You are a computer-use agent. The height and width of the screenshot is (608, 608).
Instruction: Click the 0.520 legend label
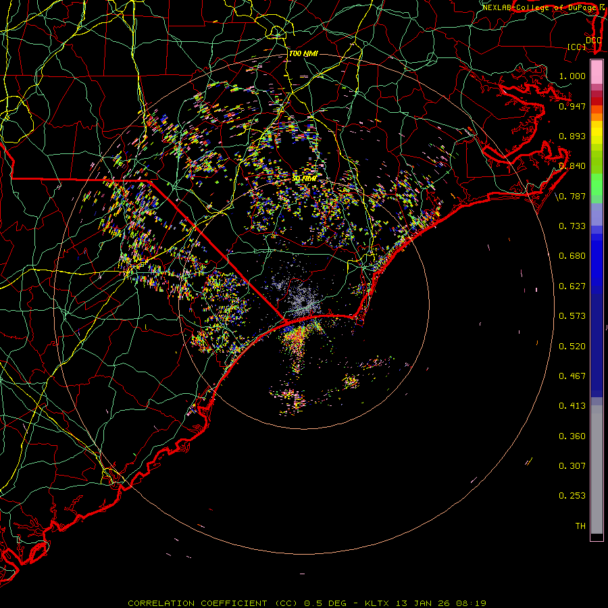point(572,347)
